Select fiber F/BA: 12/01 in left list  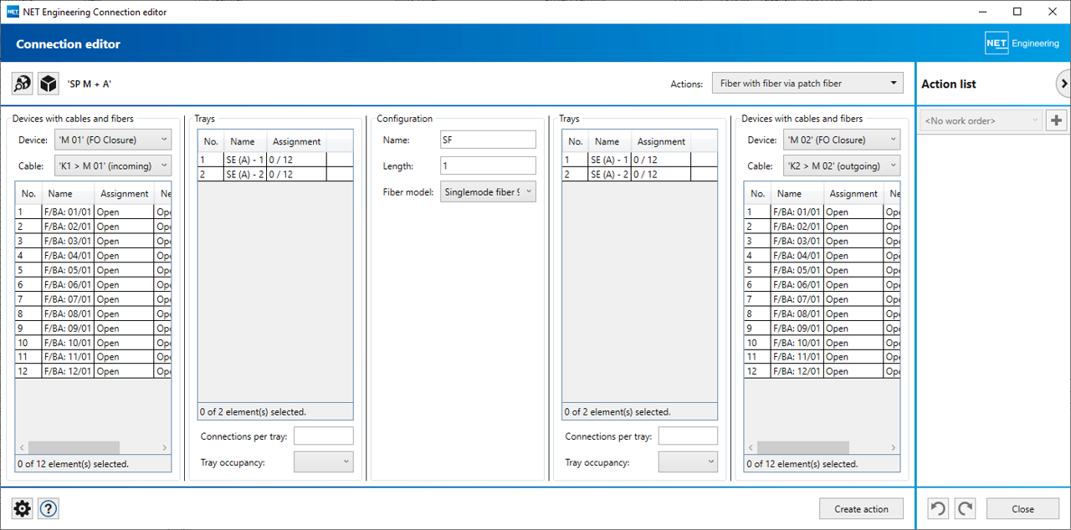[94, 371]
